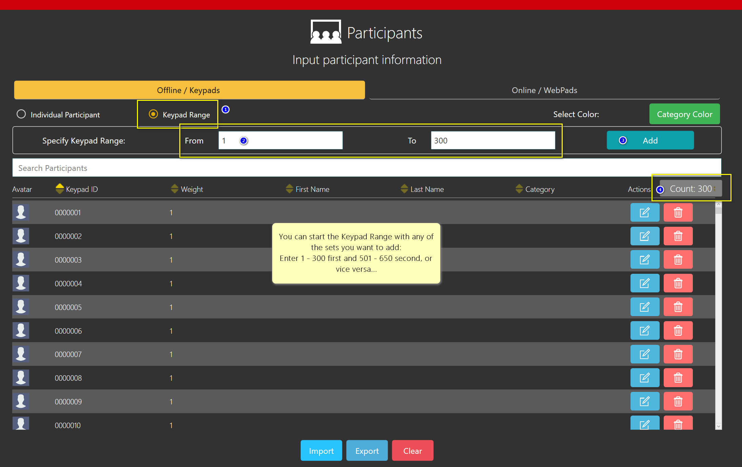Screen dimensions: 742x467
Task: Delete participant with keypad 0000002
Action: (x=678, y=236)
